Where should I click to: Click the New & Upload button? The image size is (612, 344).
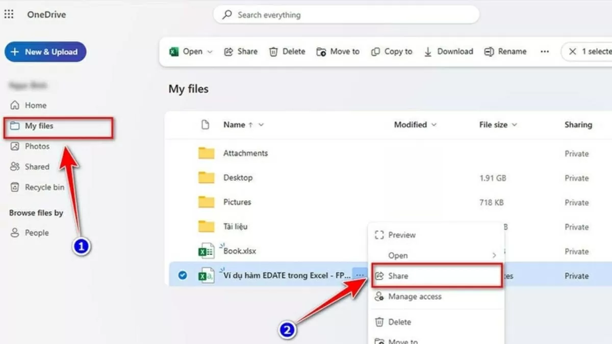[45, 51]
